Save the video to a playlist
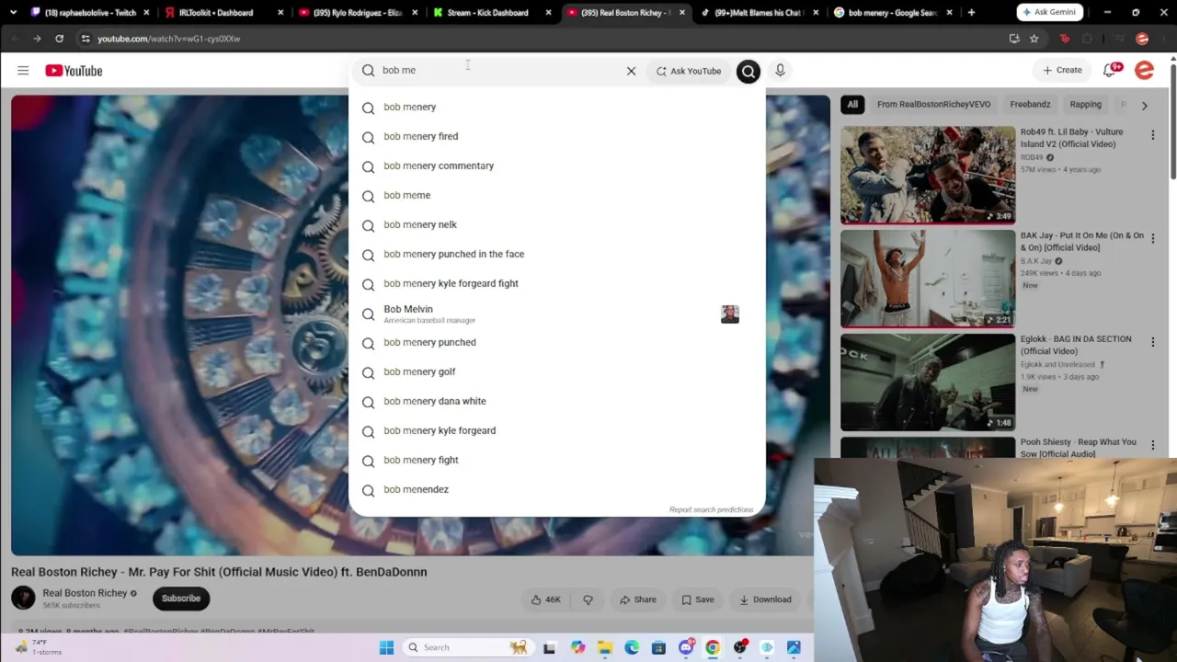The image size is (1177, 662). (x=697, y=599)
